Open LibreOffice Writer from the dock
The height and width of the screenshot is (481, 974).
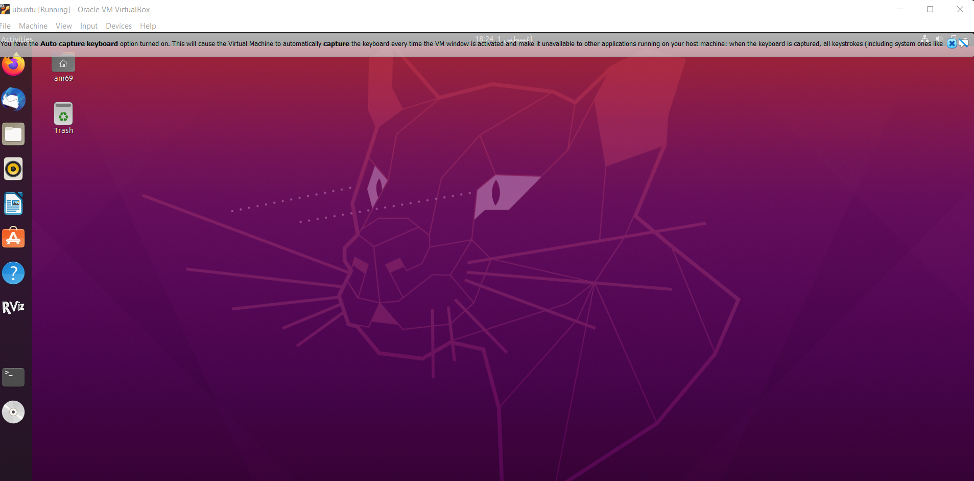[x=13, y=203]
